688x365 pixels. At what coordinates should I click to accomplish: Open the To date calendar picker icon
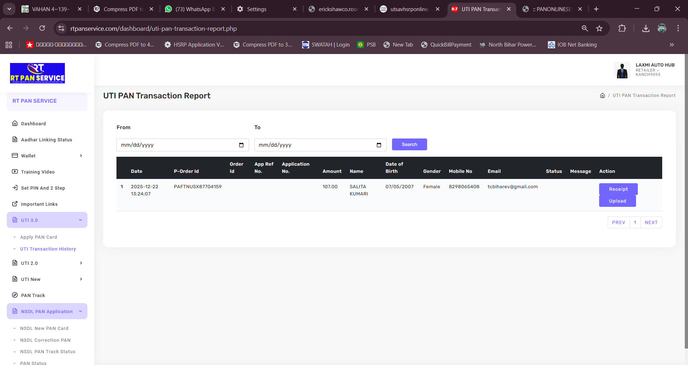379,145
